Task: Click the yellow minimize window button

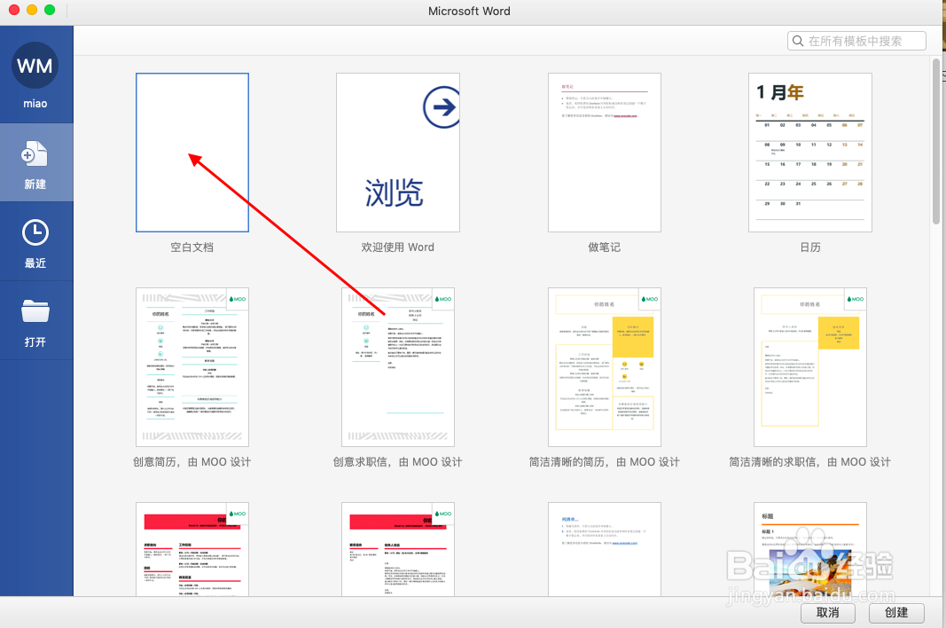Action: 32,10
